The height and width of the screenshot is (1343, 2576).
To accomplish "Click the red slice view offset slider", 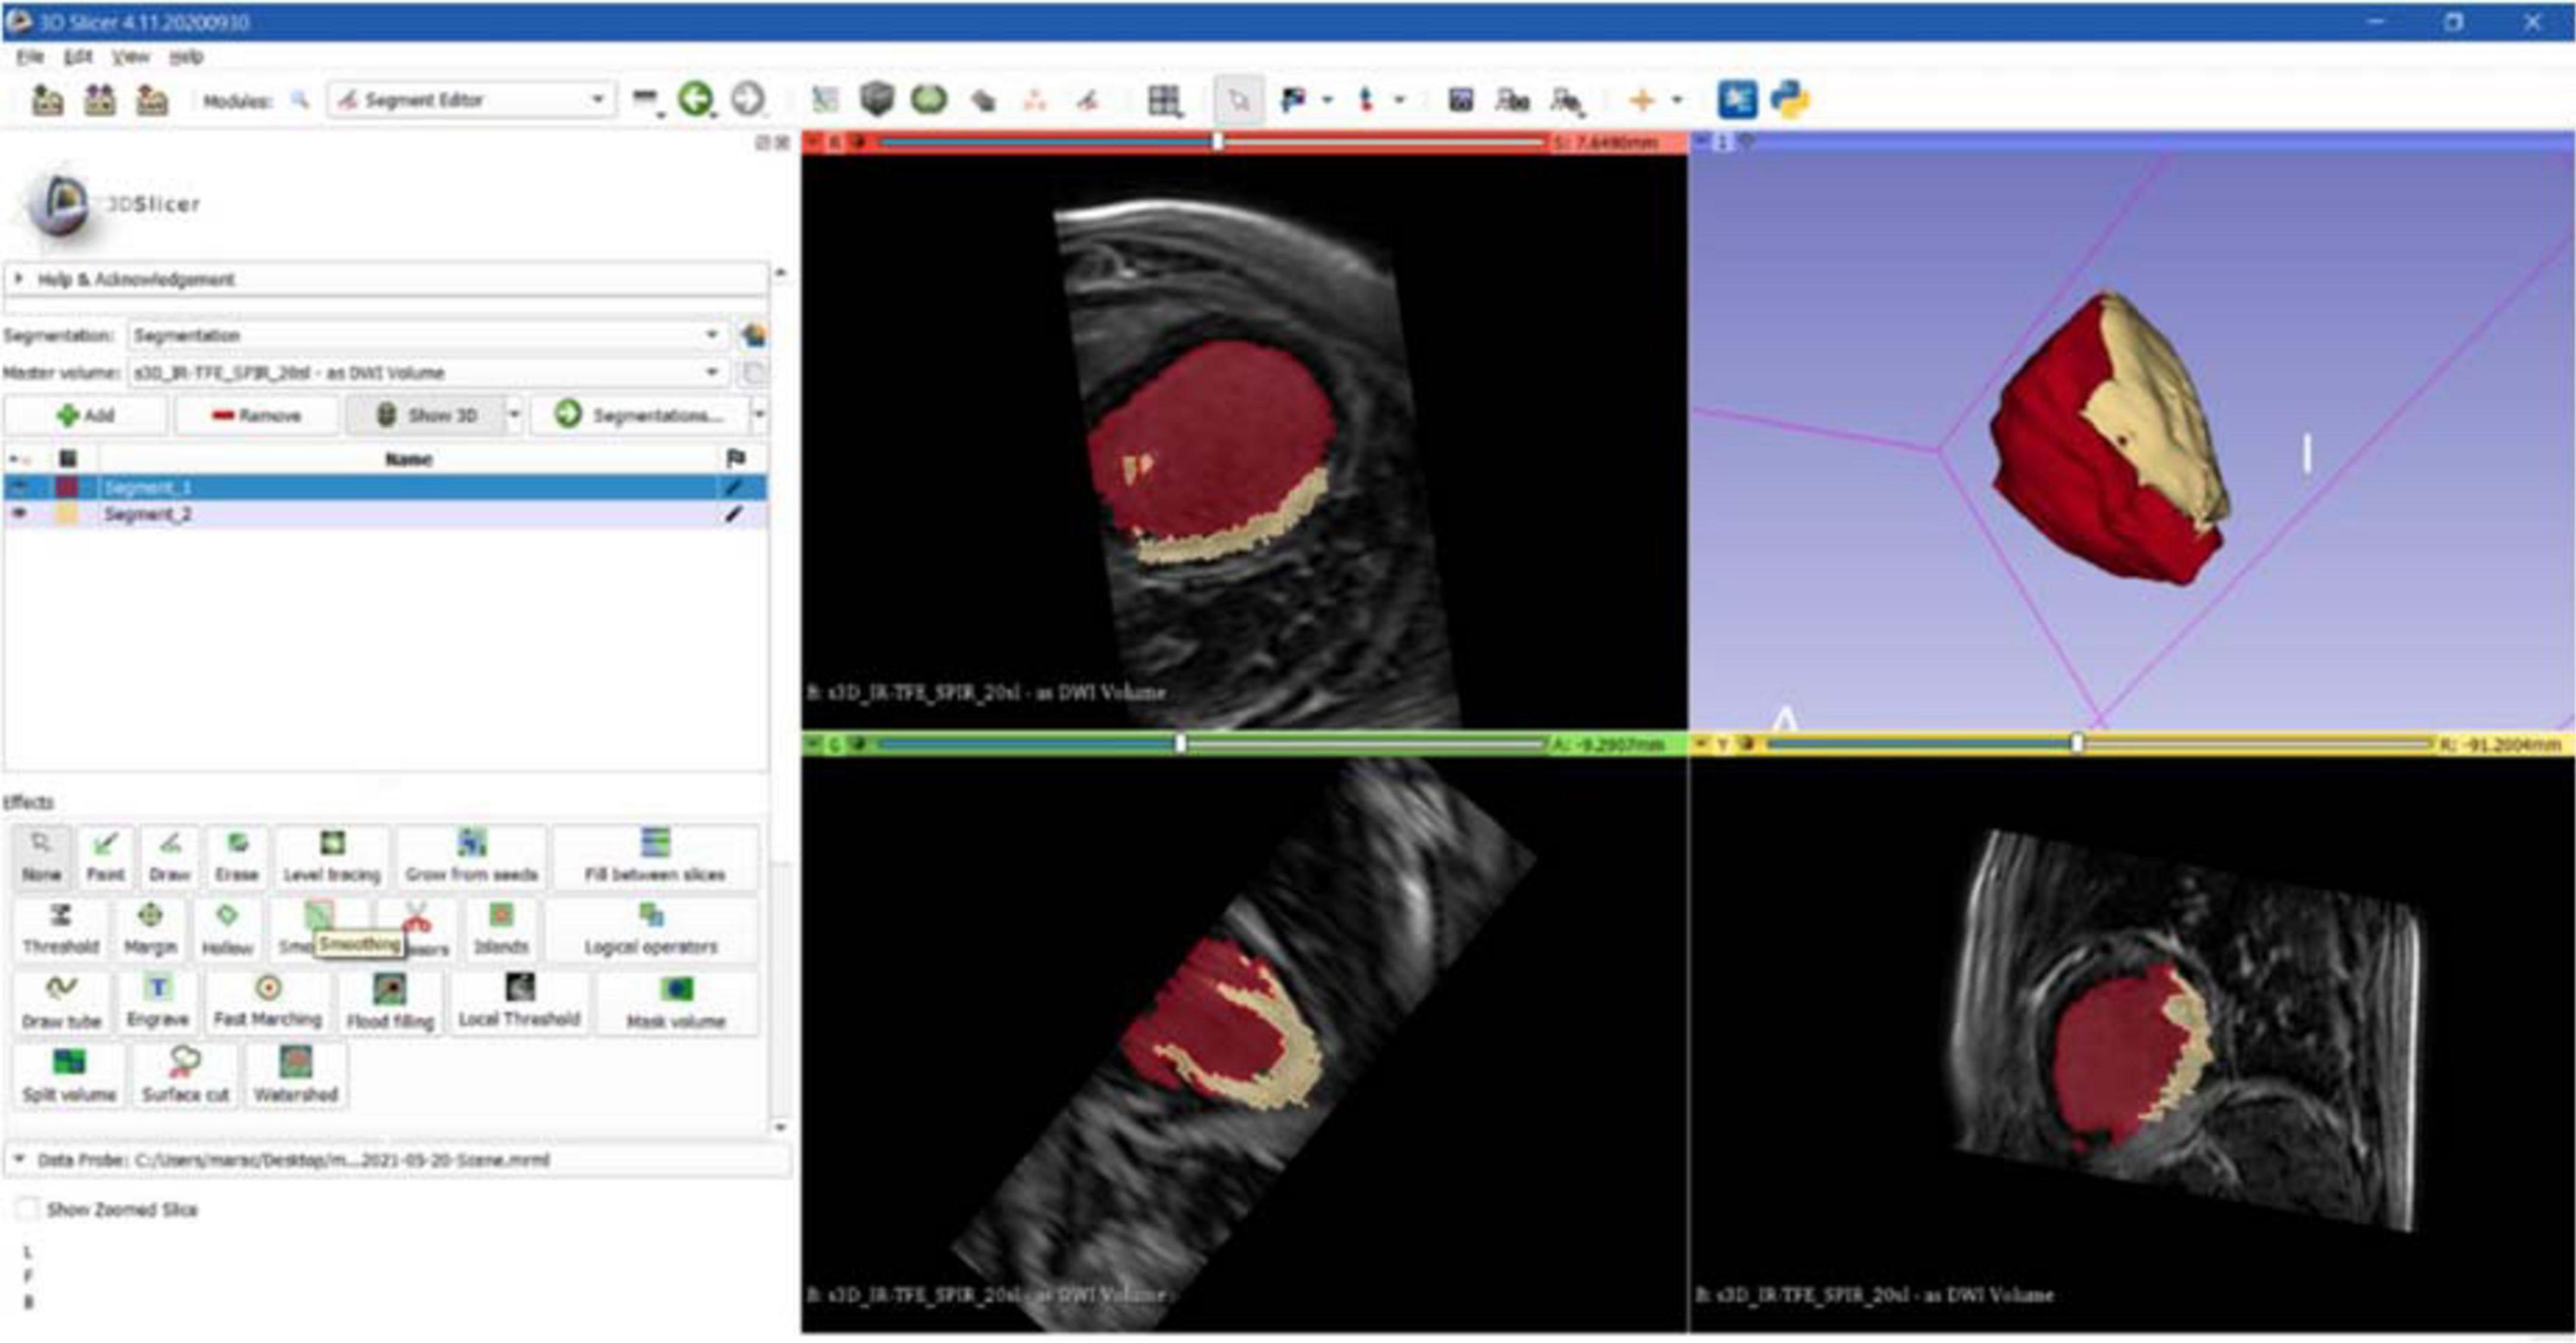I will 1213,142.
